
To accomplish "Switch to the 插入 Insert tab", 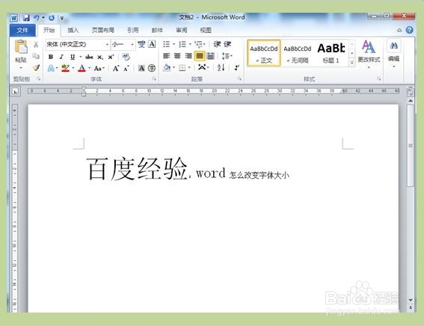I will pyautogui.click(x=73, y=30).
